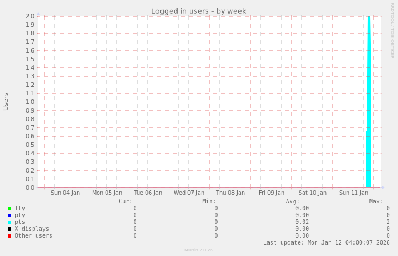
Task: Click the 'Cur:' column header
Action: (126, 201)
